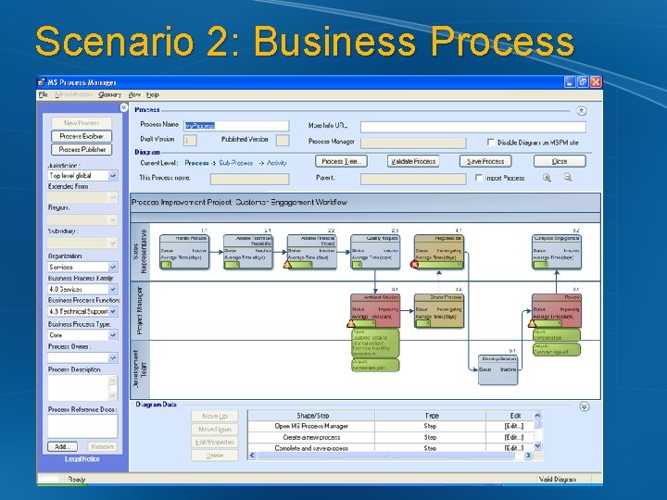Click the warning triangle on the Review box
Viewport: 667px width, 500px height.
pyautogui.click(x=532, y=323)
